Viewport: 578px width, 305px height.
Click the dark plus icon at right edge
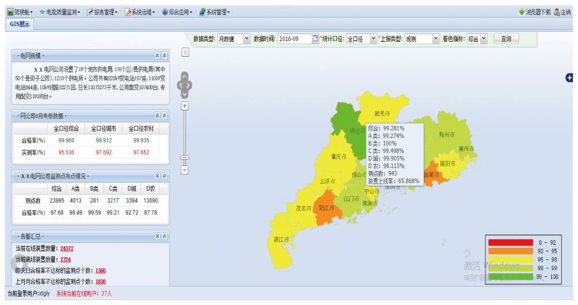(x=569, y=78)
